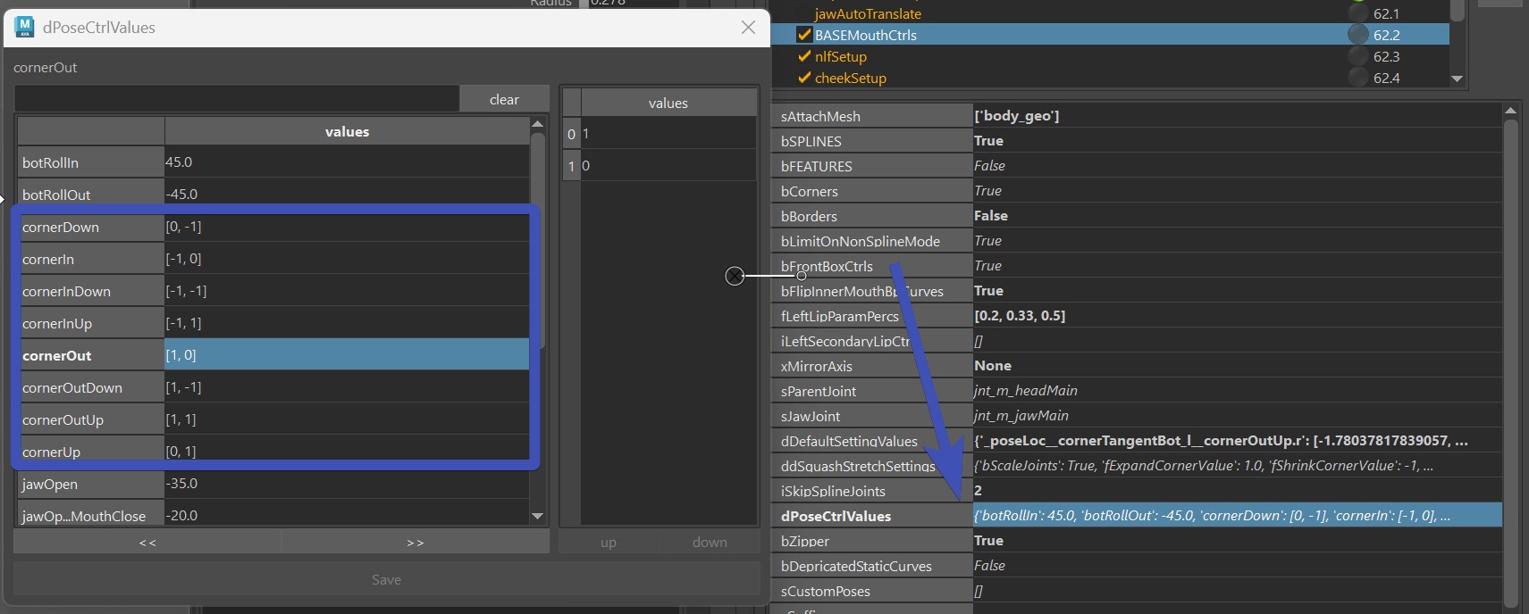Viewport: 1529px width, 614px height.
Task: Select the botRollOut row
Action: pyautogui.click(x=273, y=195)
